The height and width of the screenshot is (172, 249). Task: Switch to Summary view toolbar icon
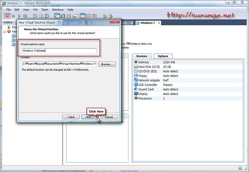coord(83,16)
